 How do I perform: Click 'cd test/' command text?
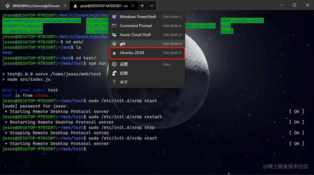[x=86, y=58]
